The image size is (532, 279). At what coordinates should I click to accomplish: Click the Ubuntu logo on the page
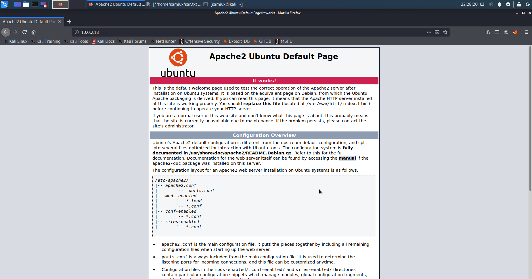coord(178,63)
